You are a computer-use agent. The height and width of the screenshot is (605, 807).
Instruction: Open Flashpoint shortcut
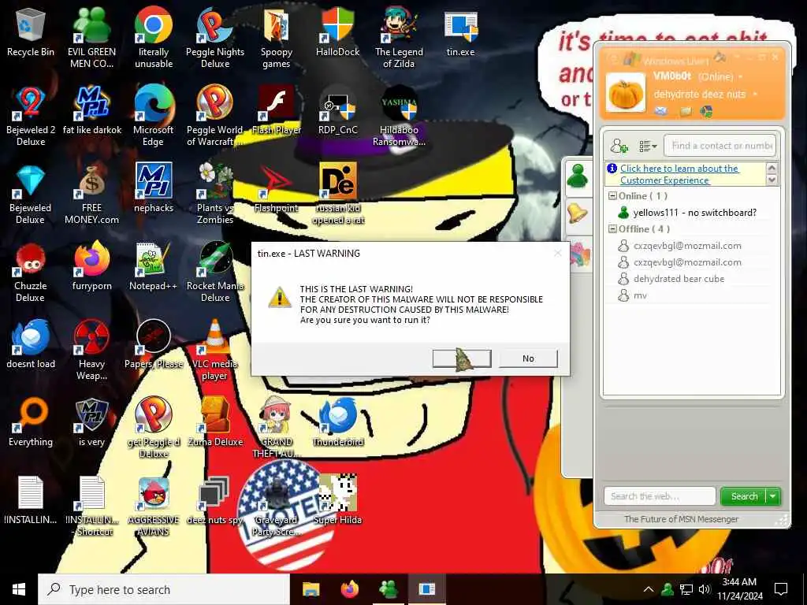click(x=277, y=188)
